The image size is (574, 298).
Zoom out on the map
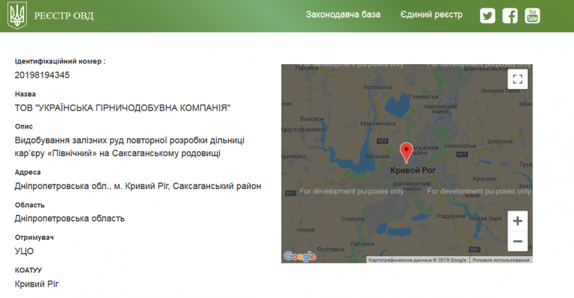pos(518,241)
